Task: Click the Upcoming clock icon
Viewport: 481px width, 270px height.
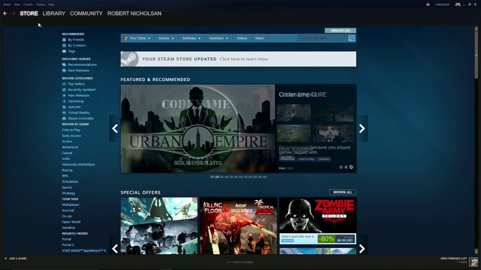Action: coord(64,101)
